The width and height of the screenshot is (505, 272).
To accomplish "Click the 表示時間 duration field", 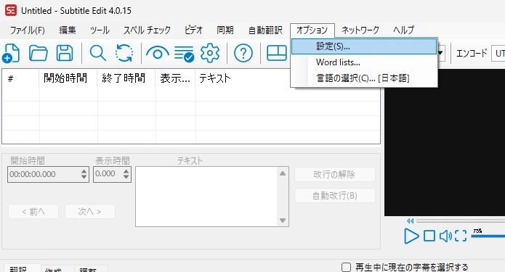I will click(x=108, y=174).
